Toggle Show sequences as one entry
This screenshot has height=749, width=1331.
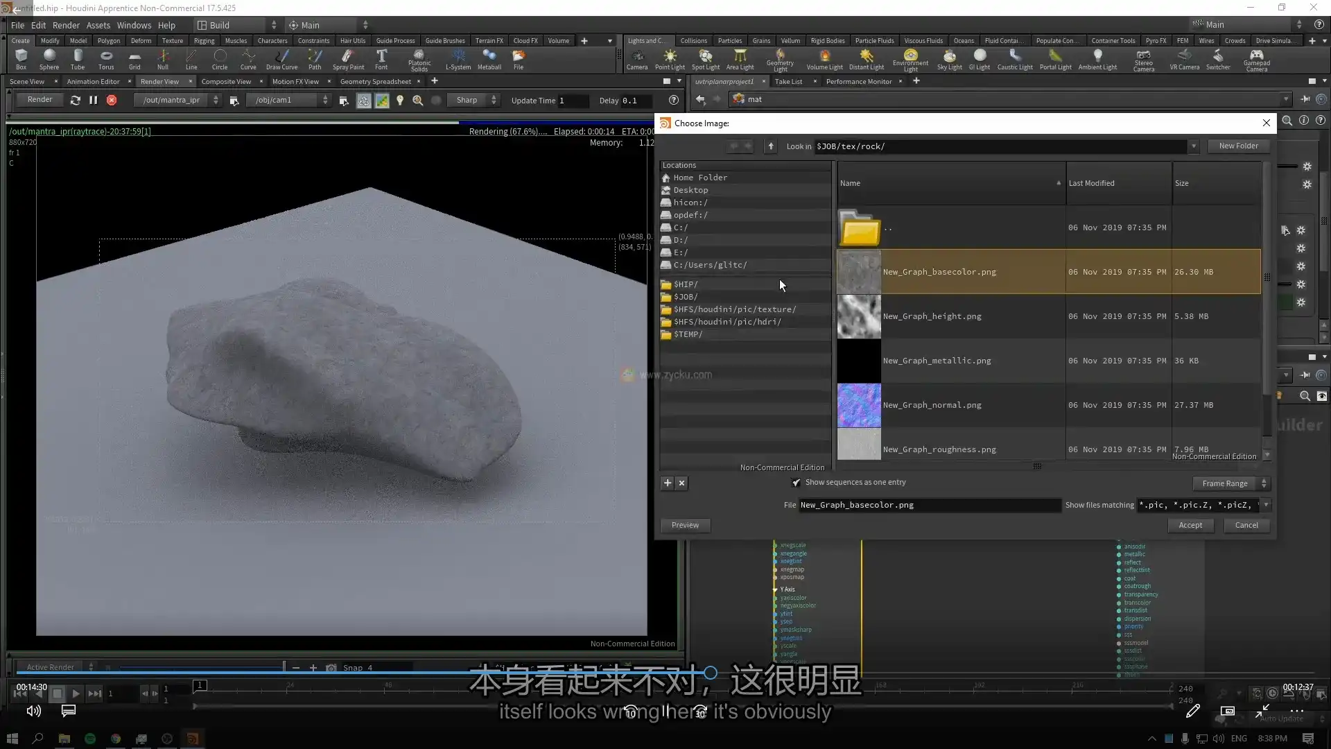796,482
